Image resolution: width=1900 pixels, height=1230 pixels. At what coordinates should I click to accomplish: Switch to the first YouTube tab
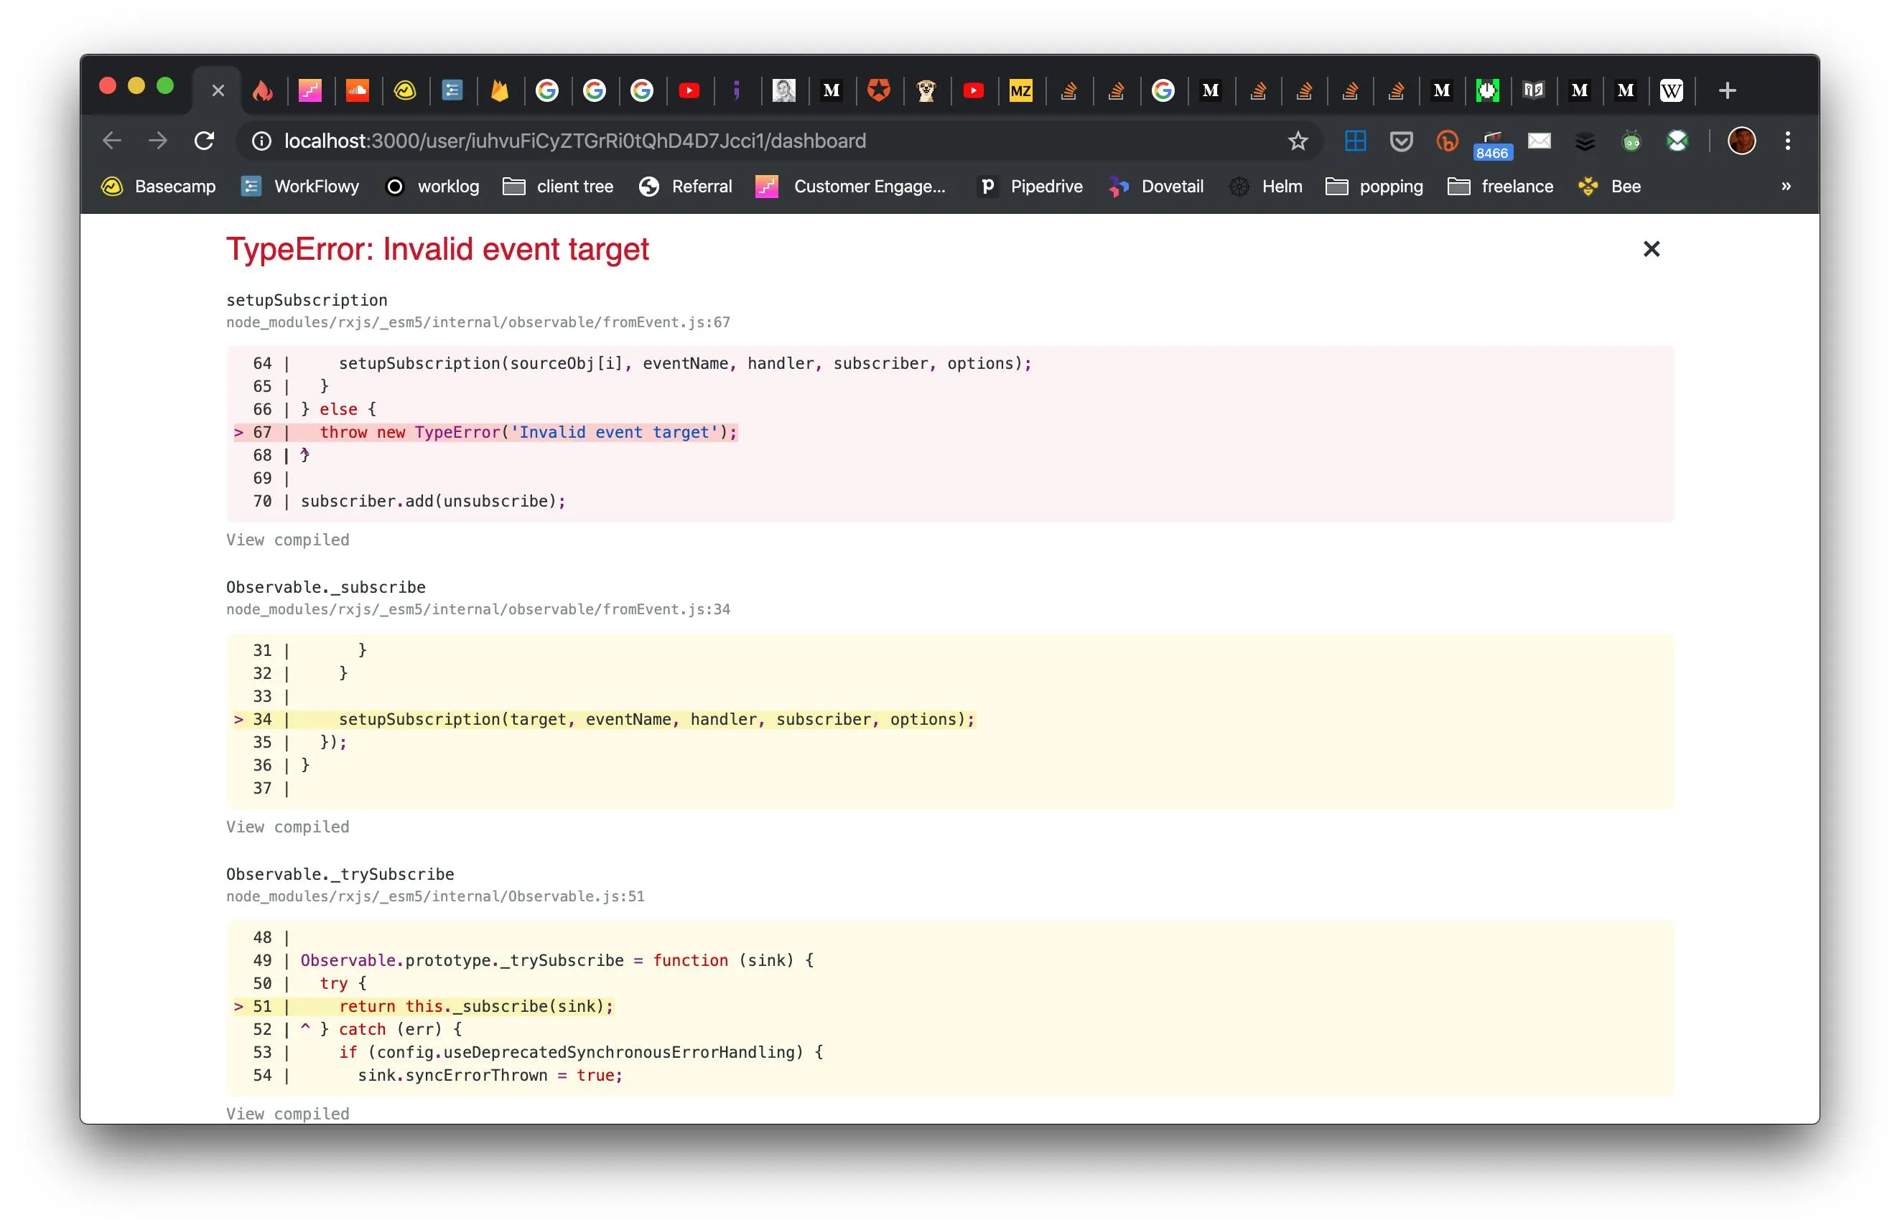(689, 91)
